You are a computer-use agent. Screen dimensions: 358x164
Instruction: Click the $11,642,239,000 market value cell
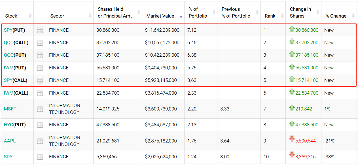tap(162, 30)
